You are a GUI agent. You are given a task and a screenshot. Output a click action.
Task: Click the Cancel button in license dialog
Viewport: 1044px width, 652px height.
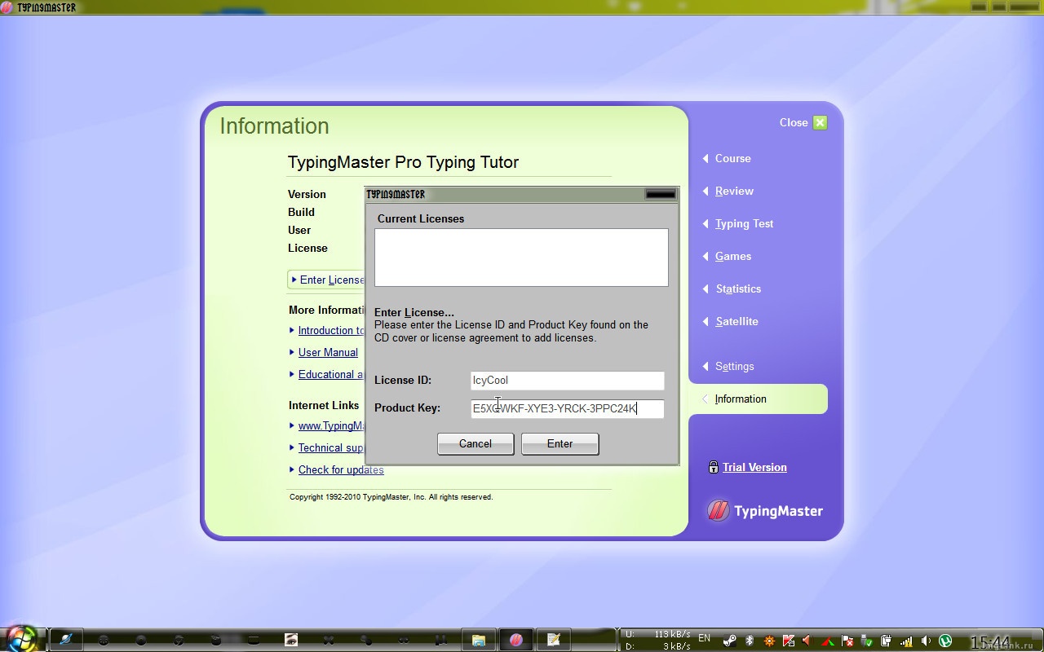click(476, 444)
